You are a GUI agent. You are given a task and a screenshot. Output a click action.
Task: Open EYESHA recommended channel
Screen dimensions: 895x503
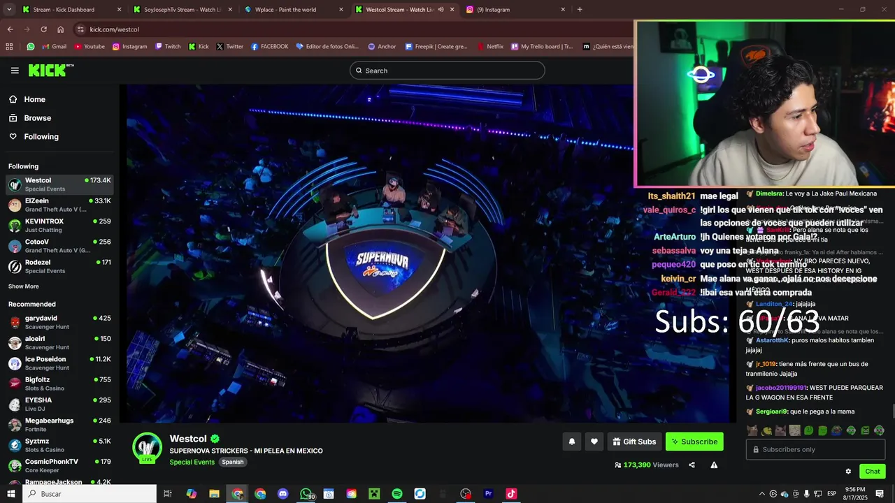tap(59, 404)
